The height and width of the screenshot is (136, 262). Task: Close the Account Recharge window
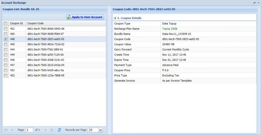click(258, 3)
